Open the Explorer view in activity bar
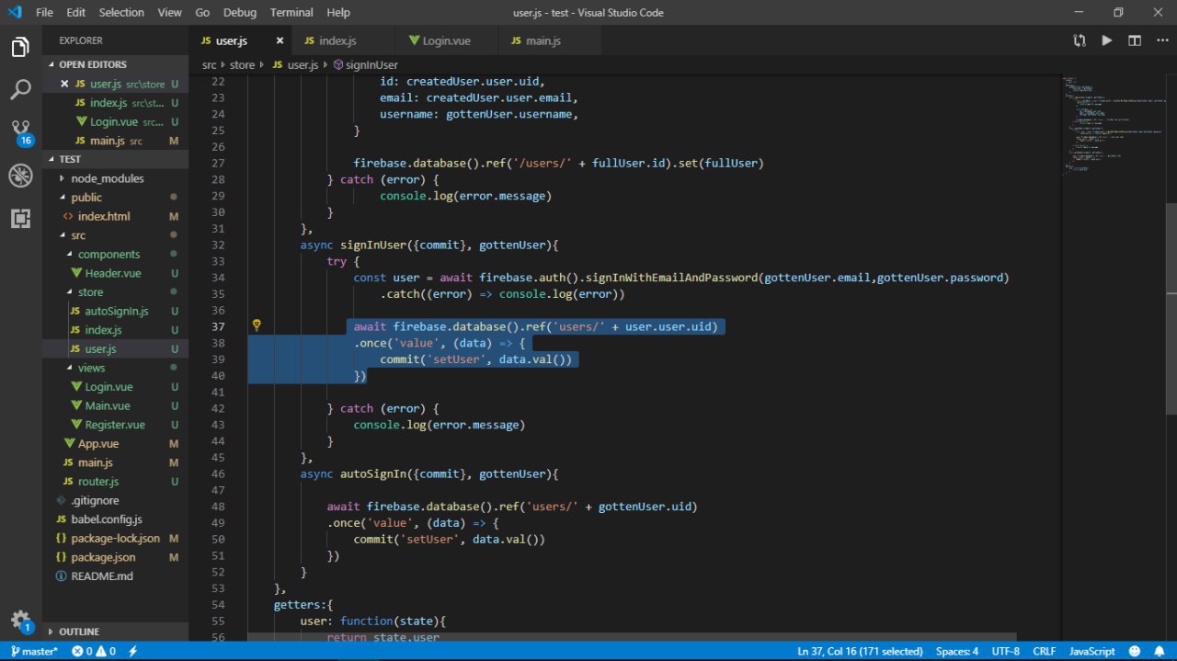This screenshot has width=1177, height=661. click(20, 47)
